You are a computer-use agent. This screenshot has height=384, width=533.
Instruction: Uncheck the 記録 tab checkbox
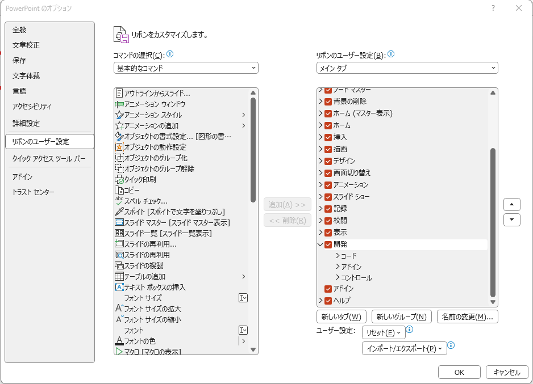pos(328,209)
